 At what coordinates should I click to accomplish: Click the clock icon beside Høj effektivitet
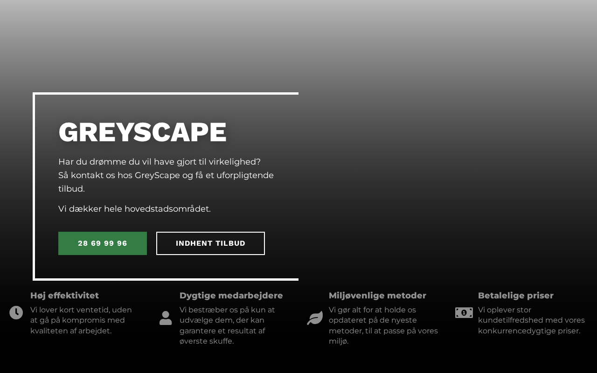click(16, 313)
